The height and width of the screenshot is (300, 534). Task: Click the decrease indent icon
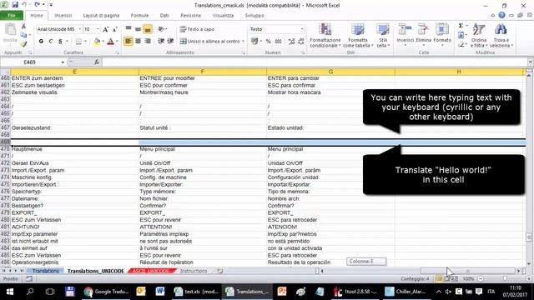(161, 41)
